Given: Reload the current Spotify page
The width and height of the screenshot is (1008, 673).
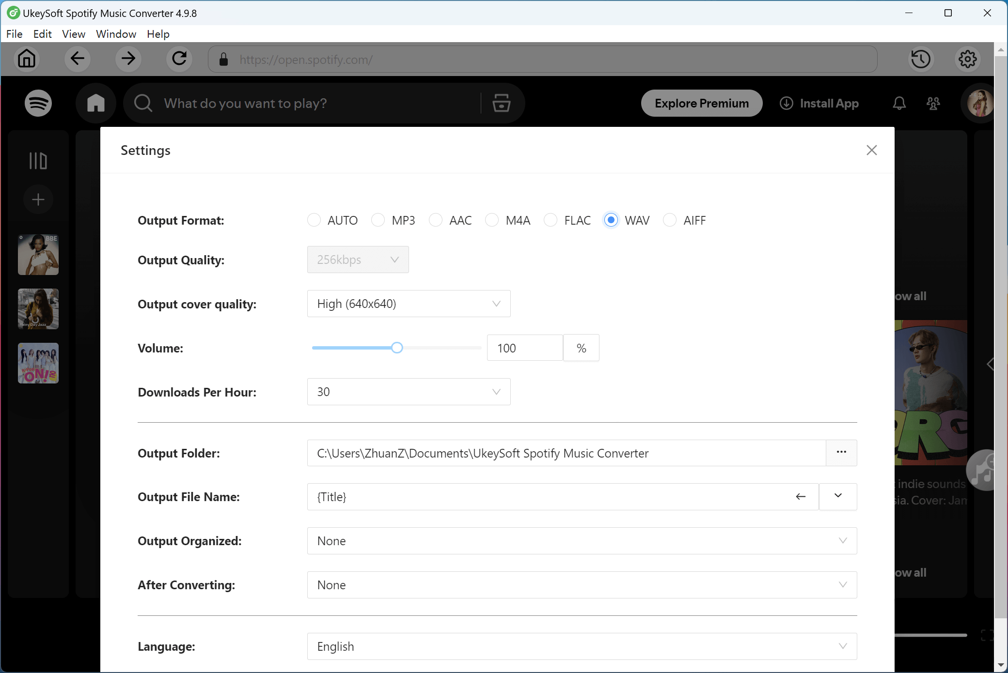Looking at the screenshot, I should click(179, 59).
